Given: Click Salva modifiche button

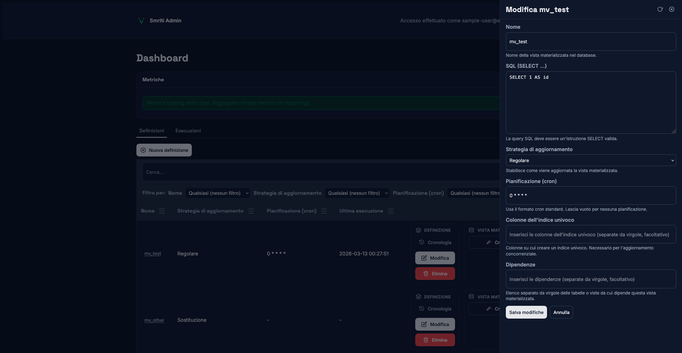Looking at the screenshot, I should click(526, 312).
